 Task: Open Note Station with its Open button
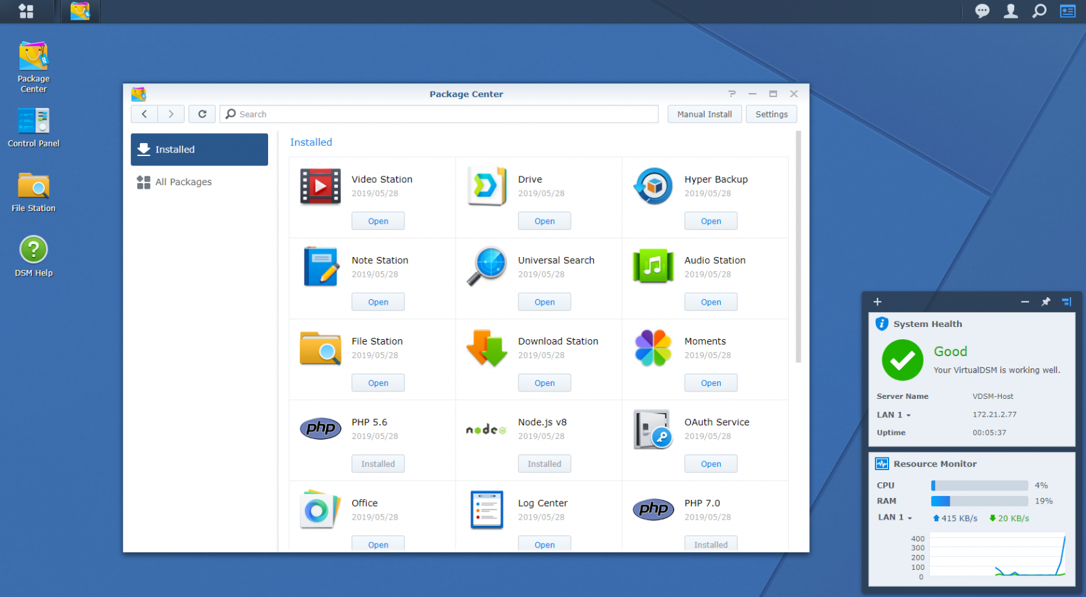[x=378, y=302]
